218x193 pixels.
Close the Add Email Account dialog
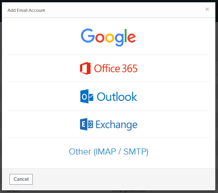[x=207, y=9]
